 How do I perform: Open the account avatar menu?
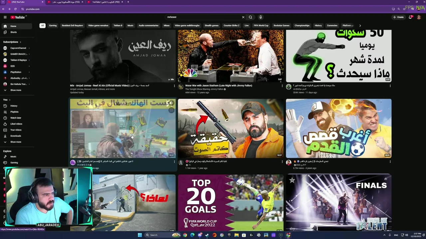419,17
